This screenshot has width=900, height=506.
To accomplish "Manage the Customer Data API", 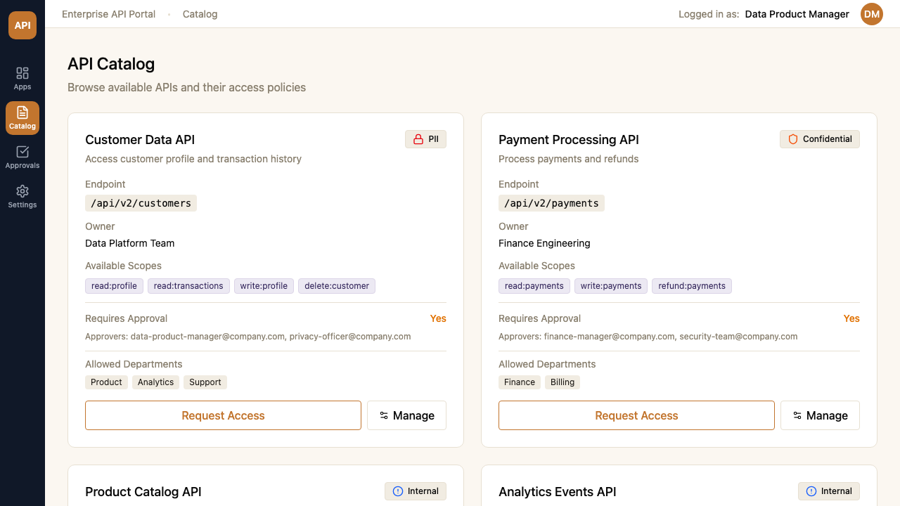I will 406,415.
